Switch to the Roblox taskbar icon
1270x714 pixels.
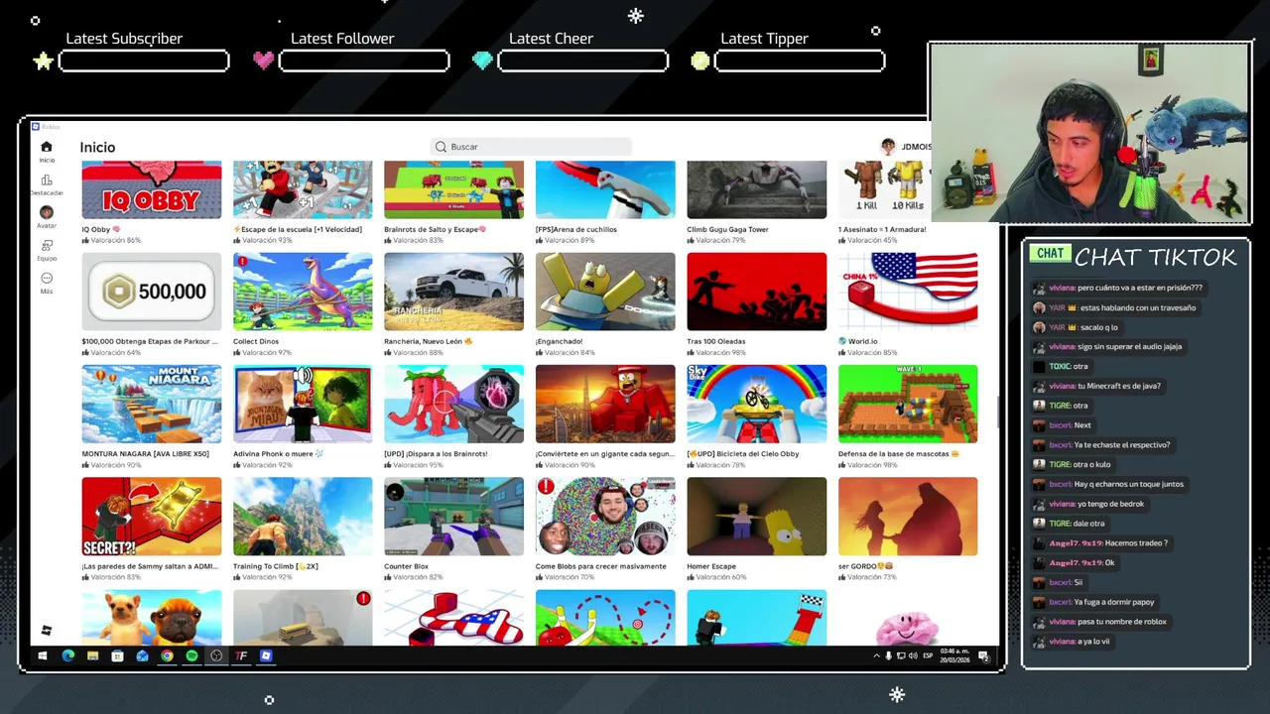(x=266, y=655)
